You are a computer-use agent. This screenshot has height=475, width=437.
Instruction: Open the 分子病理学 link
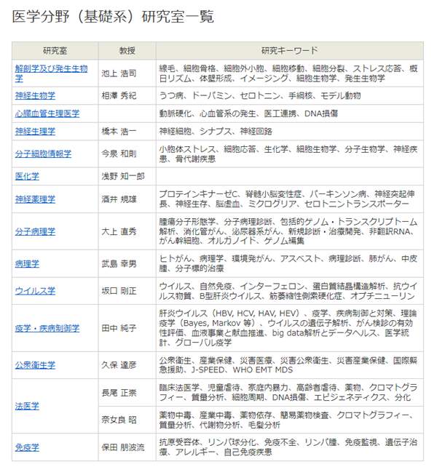point(35,231)
